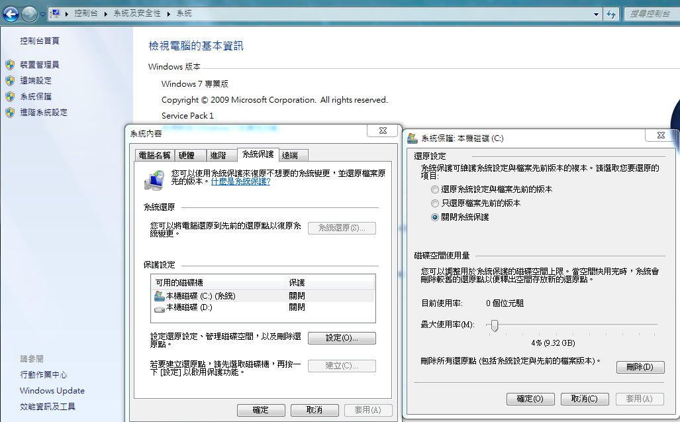Open 系統保護 sidebar link
Viewport: 680px width, 422px height.
pyautogui.click(x=36, y=96)
